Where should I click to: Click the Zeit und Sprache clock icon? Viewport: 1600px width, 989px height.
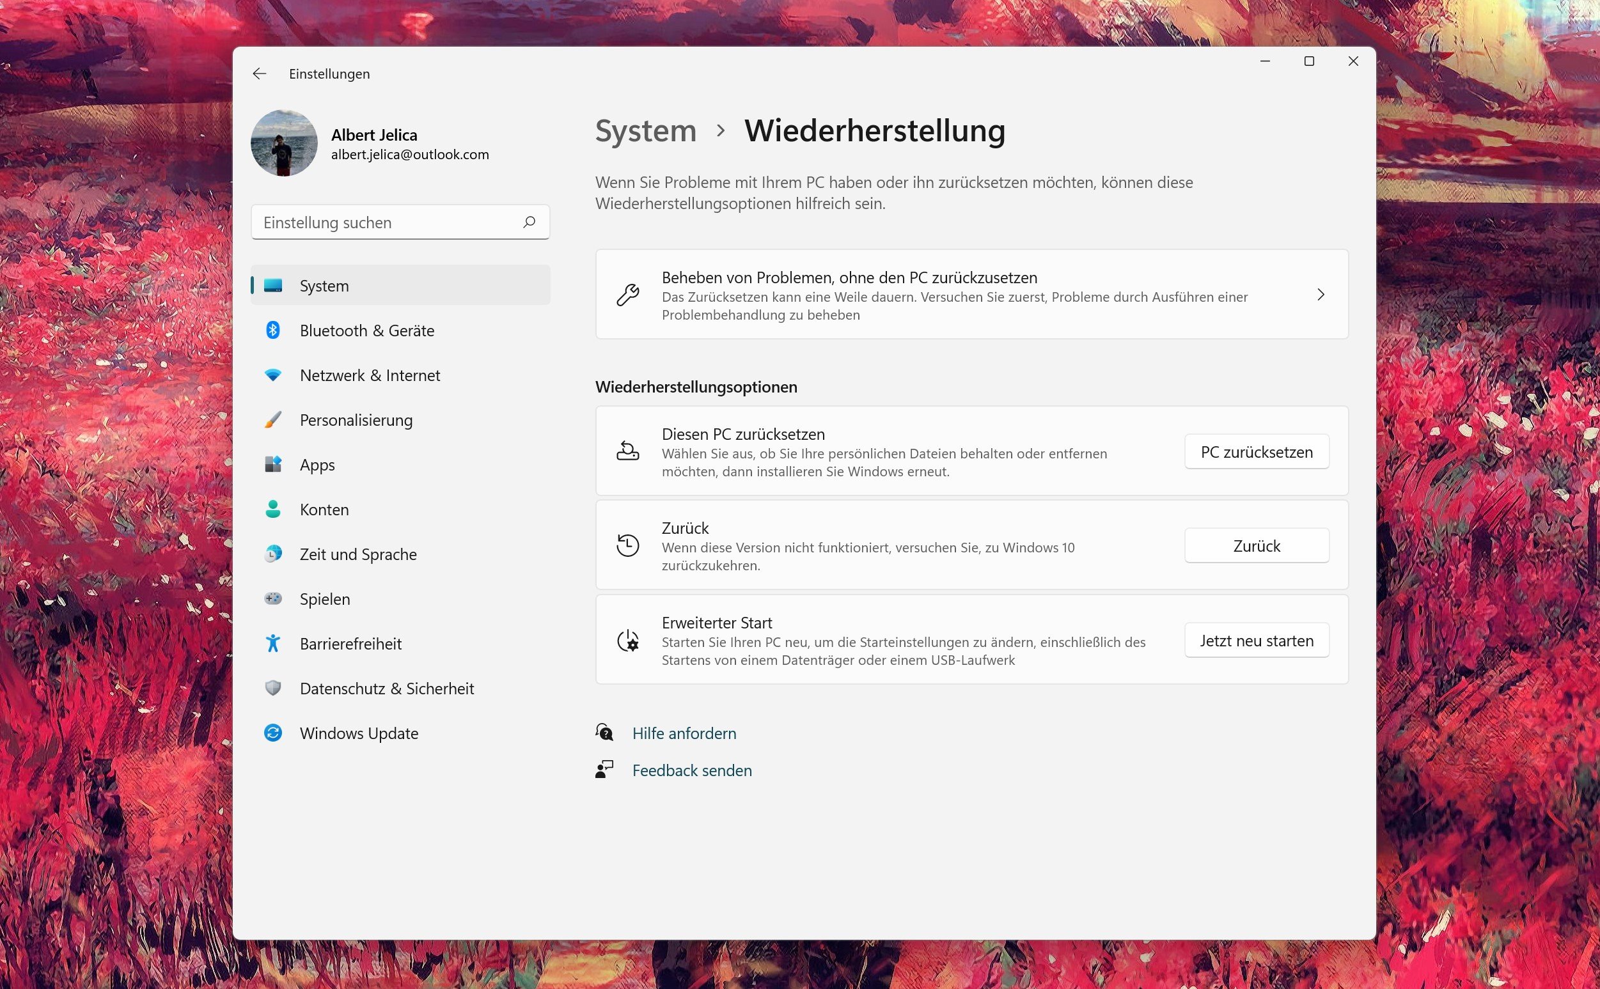pos(273,554)
